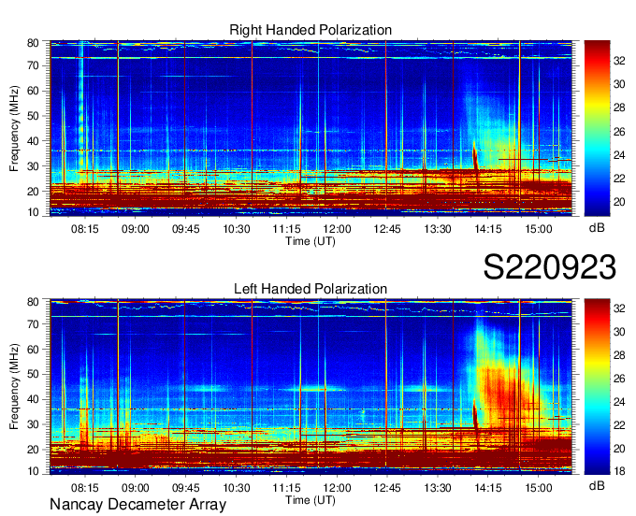Image resolution: width=636 pixels, height=516 pixels.
Task: Click the 20 MHz tick of left-handed plot
Action: click(x=33, y=450)
